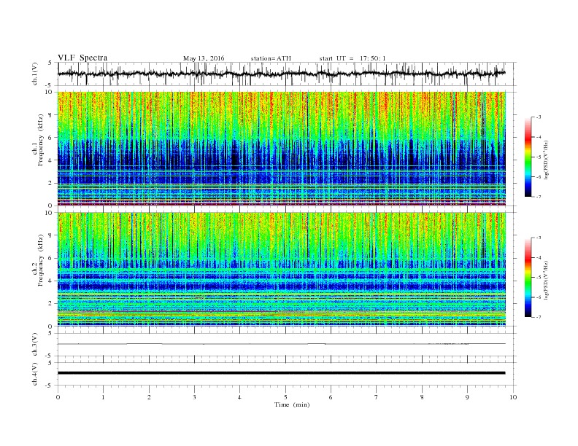This screenshot has width=578, height=446.
Task: Click bottom time-axis tick label "8"
Action: pyautogui.click(x=422, y=397)
